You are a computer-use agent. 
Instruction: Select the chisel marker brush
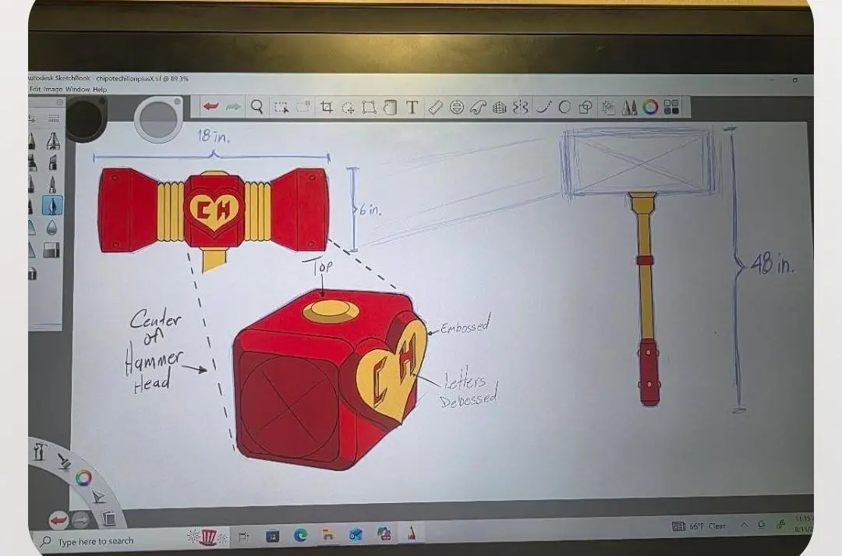[x=53, y=161]
